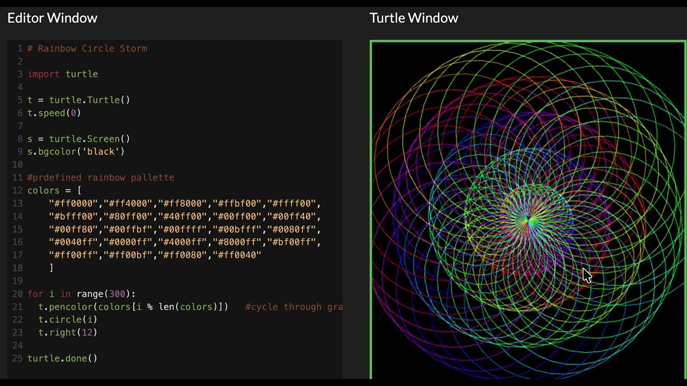The width and height of the screenshot is (687, 386).
Task: Click the 't.circle(i)' line
Action: click(x=68, y=320)
